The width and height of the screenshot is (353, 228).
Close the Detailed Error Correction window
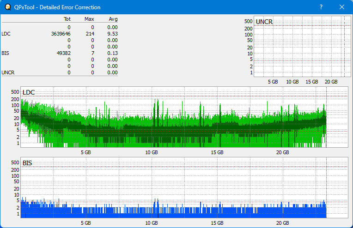(x=342, y=7)
